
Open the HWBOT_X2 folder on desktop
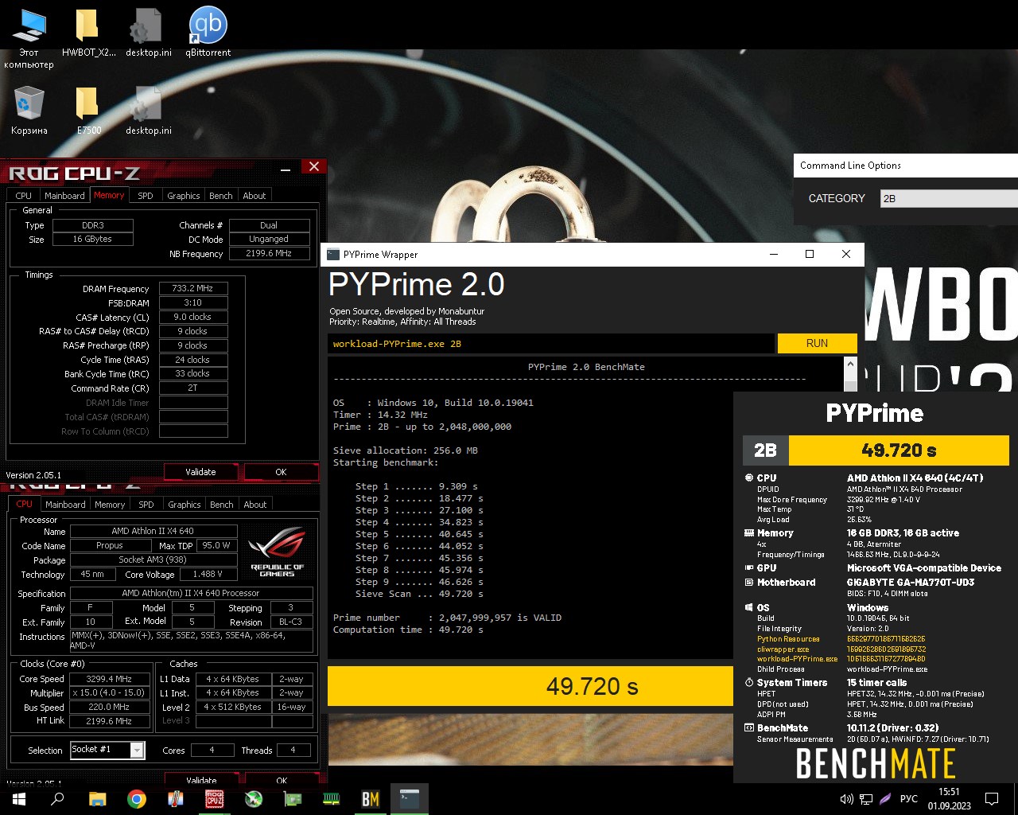88,33
